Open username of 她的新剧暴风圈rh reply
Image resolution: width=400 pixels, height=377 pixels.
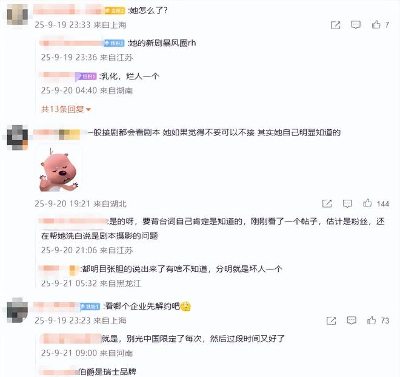pos(71,42)
